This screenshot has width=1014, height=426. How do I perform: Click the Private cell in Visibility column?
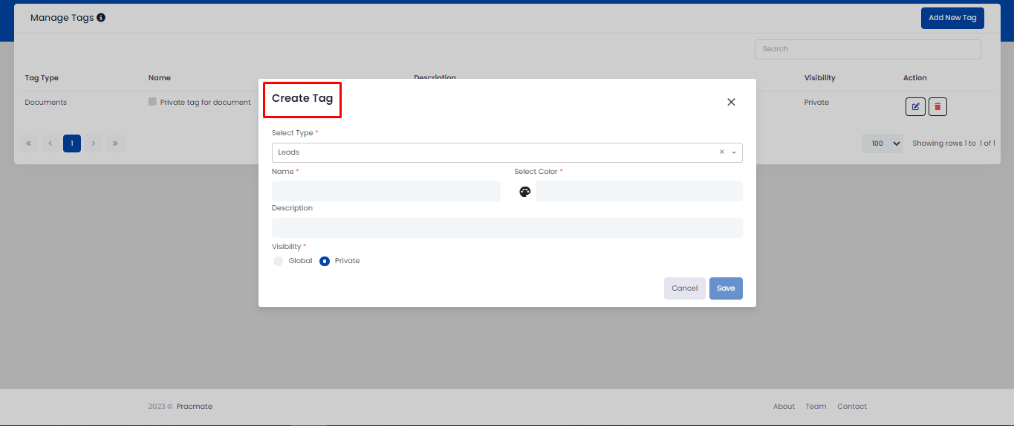(x=816, y=103)
